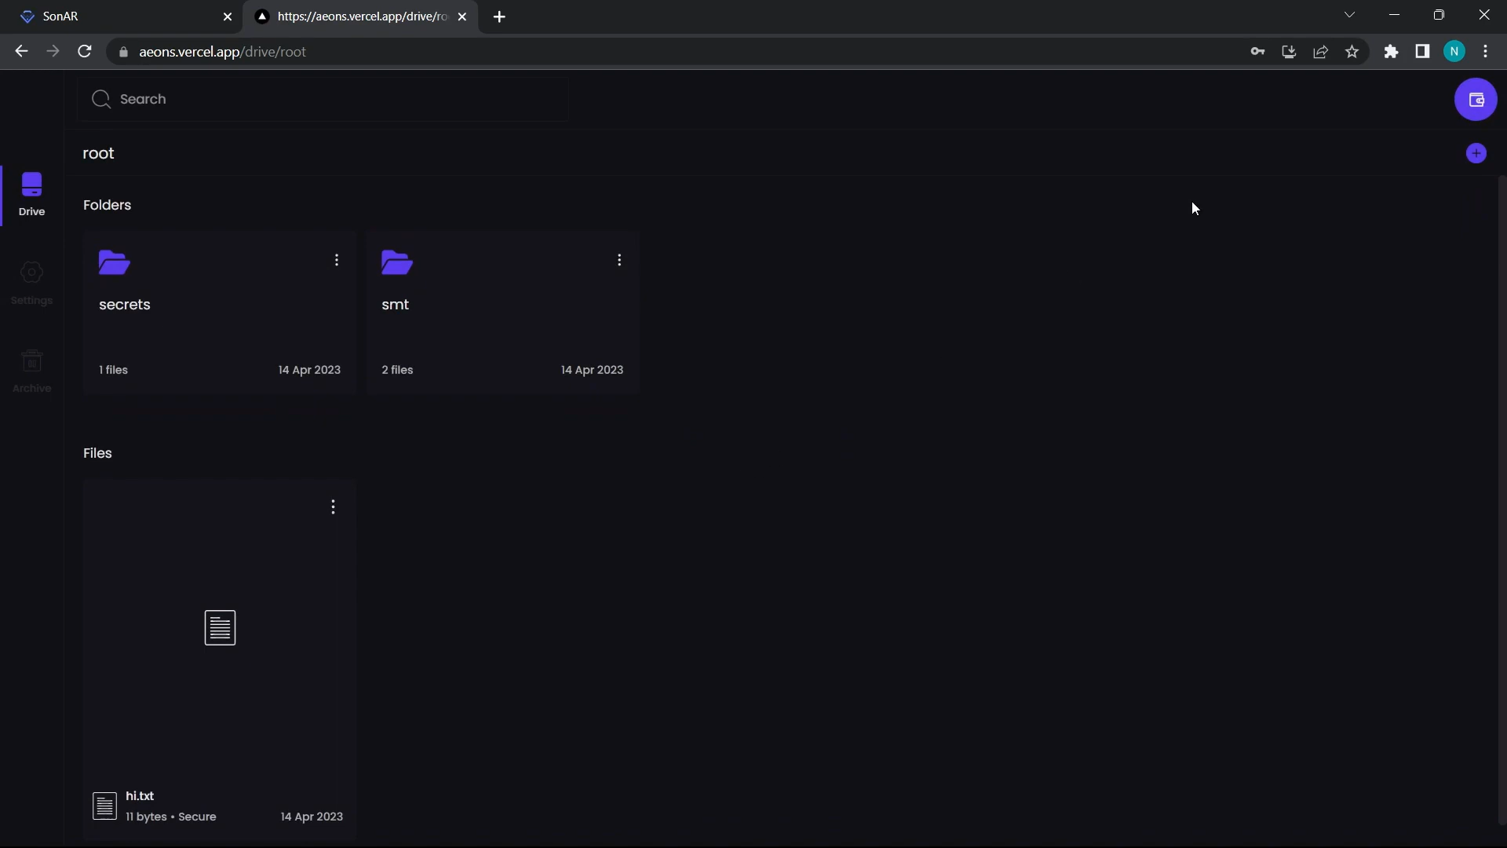Screen dimensions: 1507x848
Task: Click the share icon in the address bar
Action: click(1321, 51)
